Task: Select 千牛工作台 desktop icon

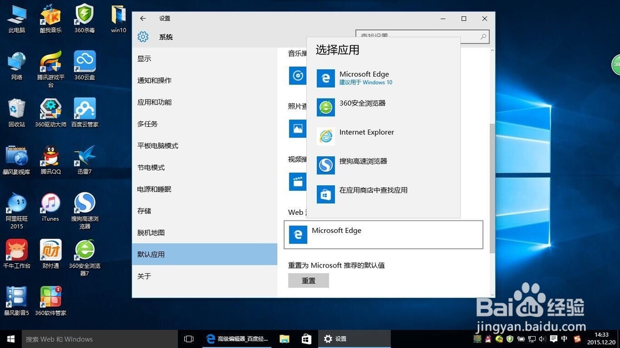Action: coord(17,254)
